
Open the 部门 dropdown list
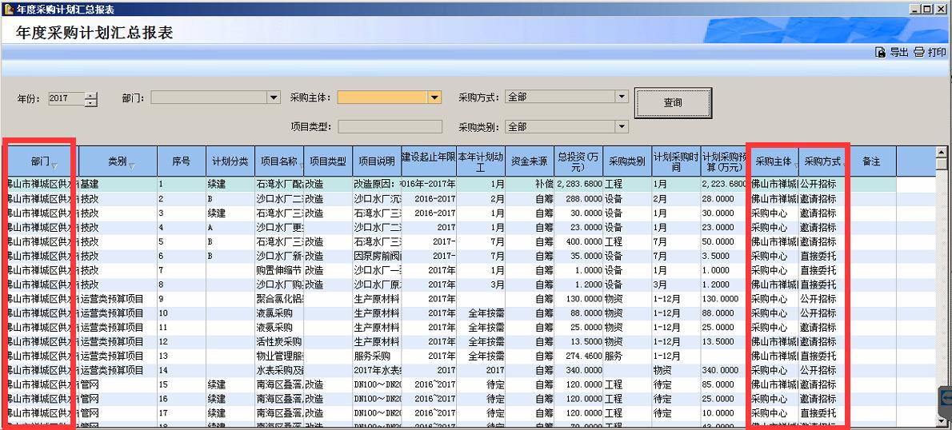point(274,98)
